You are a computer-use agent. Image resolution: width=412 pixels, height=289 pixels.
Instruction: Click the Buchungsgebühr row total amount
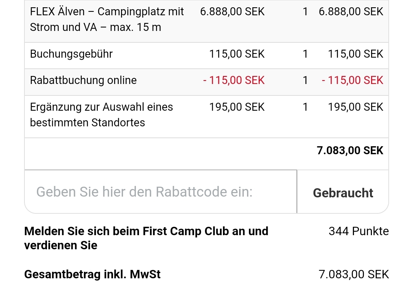pos(355,54)
